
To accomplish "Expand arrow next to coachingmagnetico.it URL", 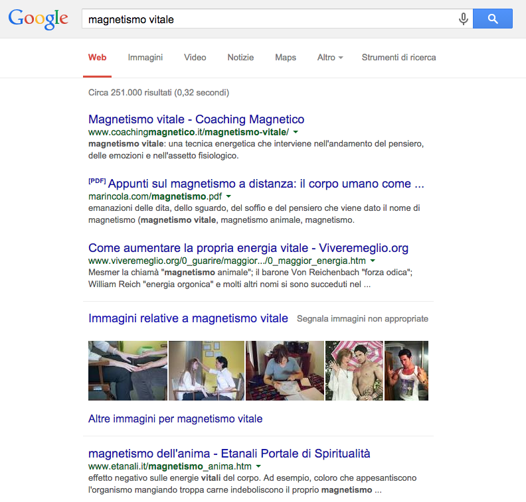I will (x=296, y=132).
